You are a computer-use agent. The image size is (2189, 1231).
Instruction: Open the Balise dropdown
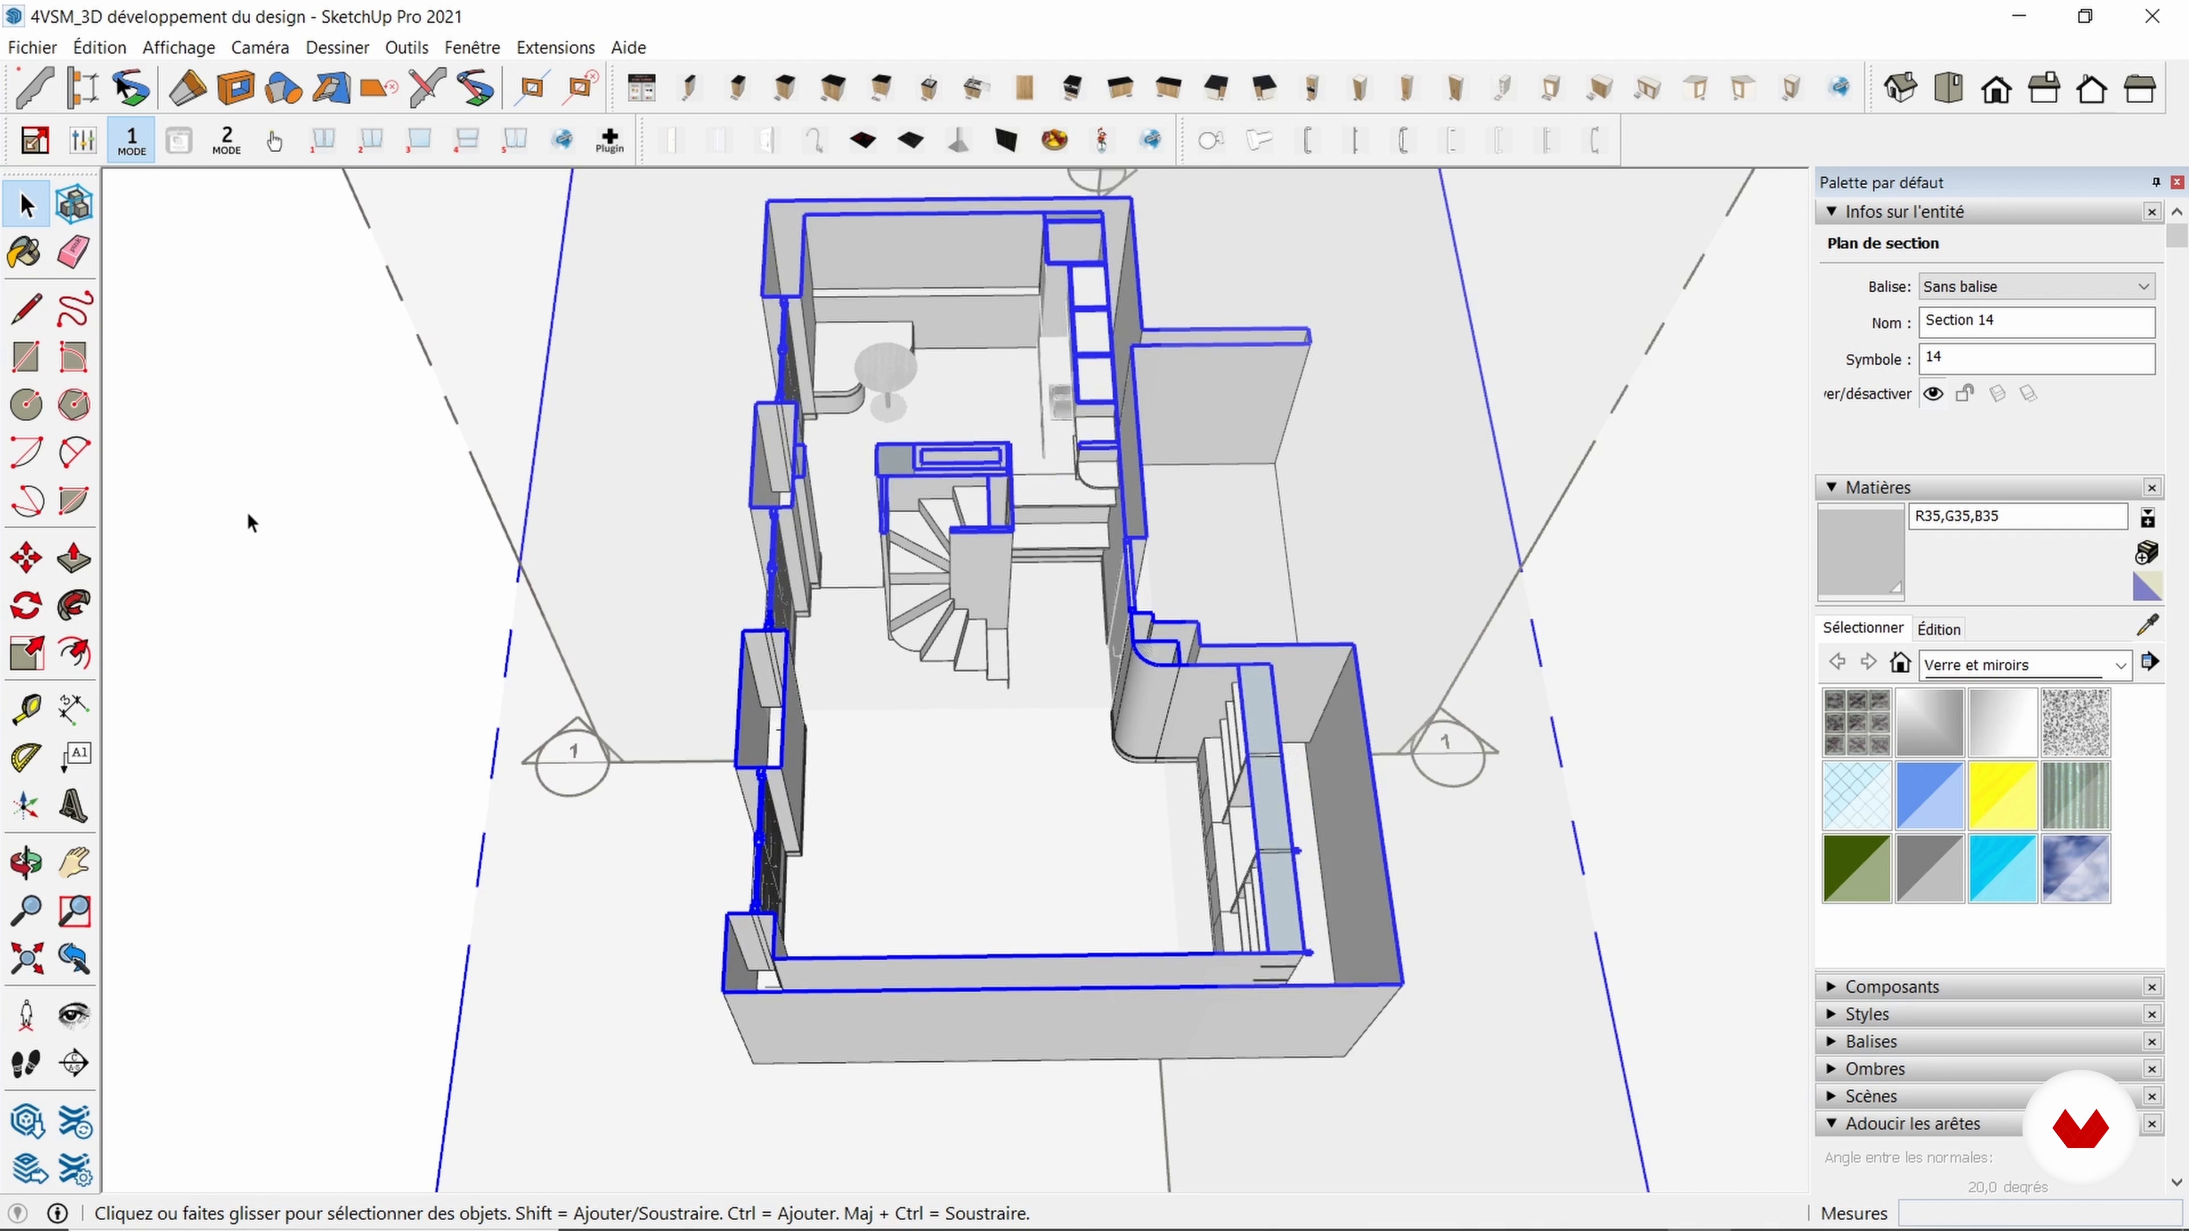[2036, 286]
